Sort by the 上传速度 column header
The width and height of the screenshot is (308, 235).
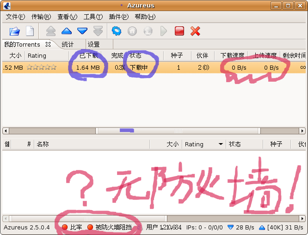(264, 55)
